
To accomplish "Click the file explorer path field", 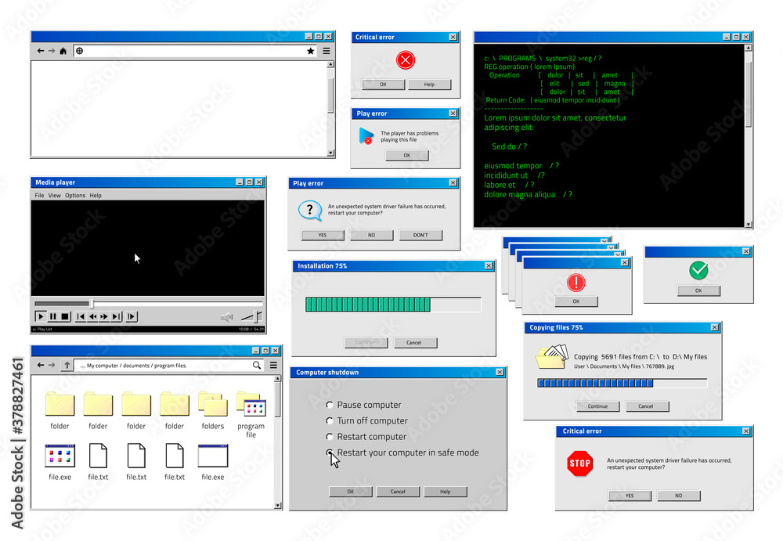I will pos(170,365).
